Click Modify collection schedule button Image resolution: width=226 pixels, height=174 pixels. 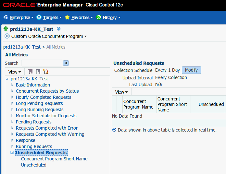tap(191, 70)
